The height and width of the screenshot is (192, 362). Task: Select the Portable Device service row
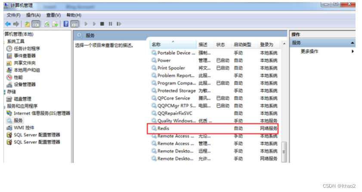click(x=215, y=53)
